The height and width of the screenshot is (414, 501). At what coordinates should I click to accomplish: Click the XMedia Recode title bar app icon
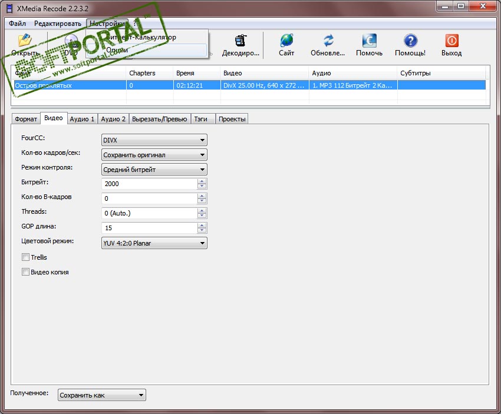[9, 8]
